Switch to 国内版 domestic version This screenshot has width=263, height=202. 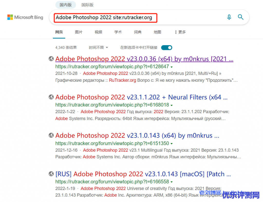(65, 5)
